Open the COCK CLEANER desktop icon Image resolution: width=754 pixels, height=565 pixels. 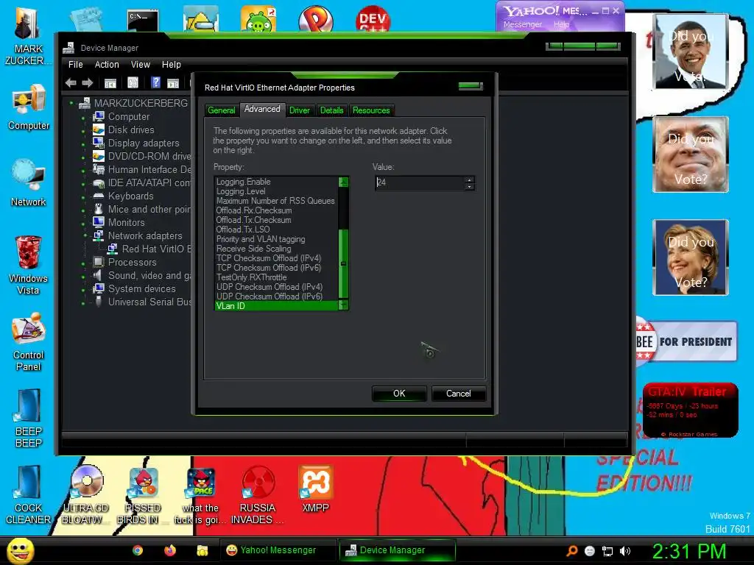pyautogui.click(x=29, y=495)
